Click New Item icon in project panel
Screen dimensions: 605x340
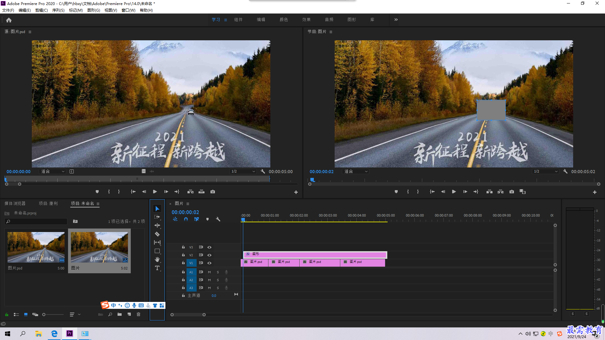(129, 314)
